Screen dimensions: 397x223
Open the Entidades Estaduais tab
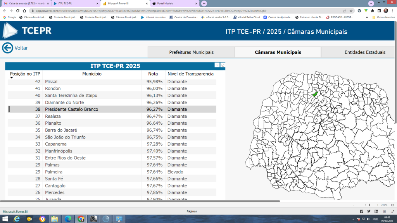pos(364,52)
